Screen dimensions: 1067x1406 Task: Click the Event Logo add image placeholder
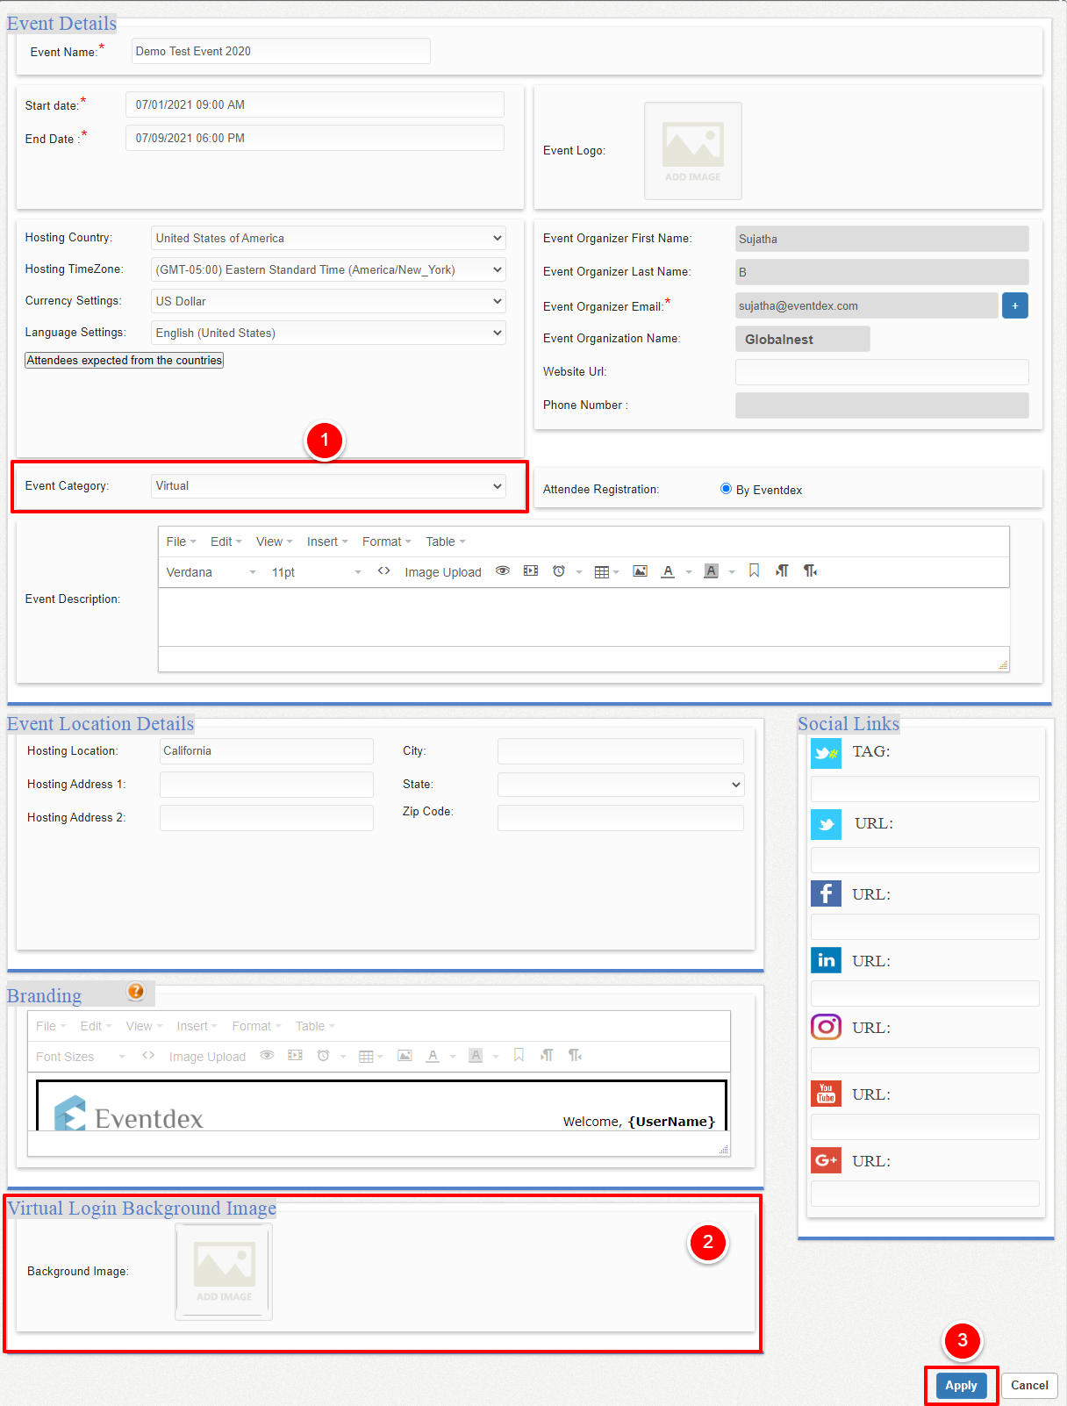tap(693, 151)
